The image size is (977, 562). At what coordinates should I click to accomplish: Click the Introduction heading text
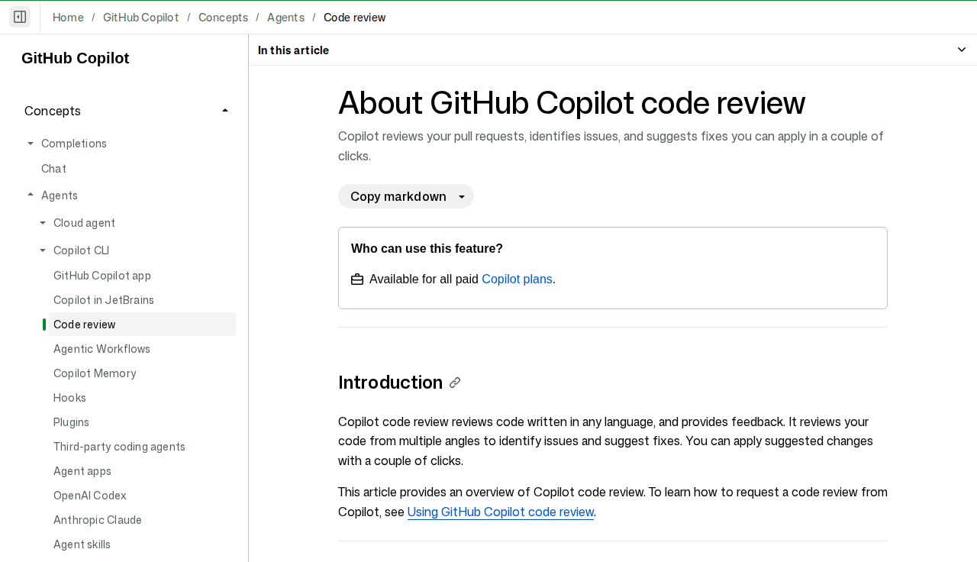(x=390, y=383)
